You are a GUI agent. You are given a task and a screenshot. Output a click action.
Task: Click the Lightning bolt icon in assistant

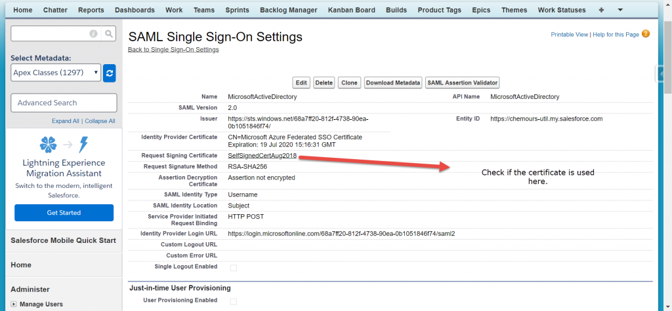tap(83, 145)
